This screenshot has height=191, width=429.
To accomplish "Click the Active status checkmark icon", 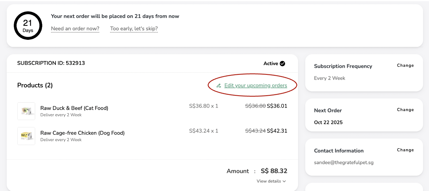I will pyautogui.click(x=282, y=63).
